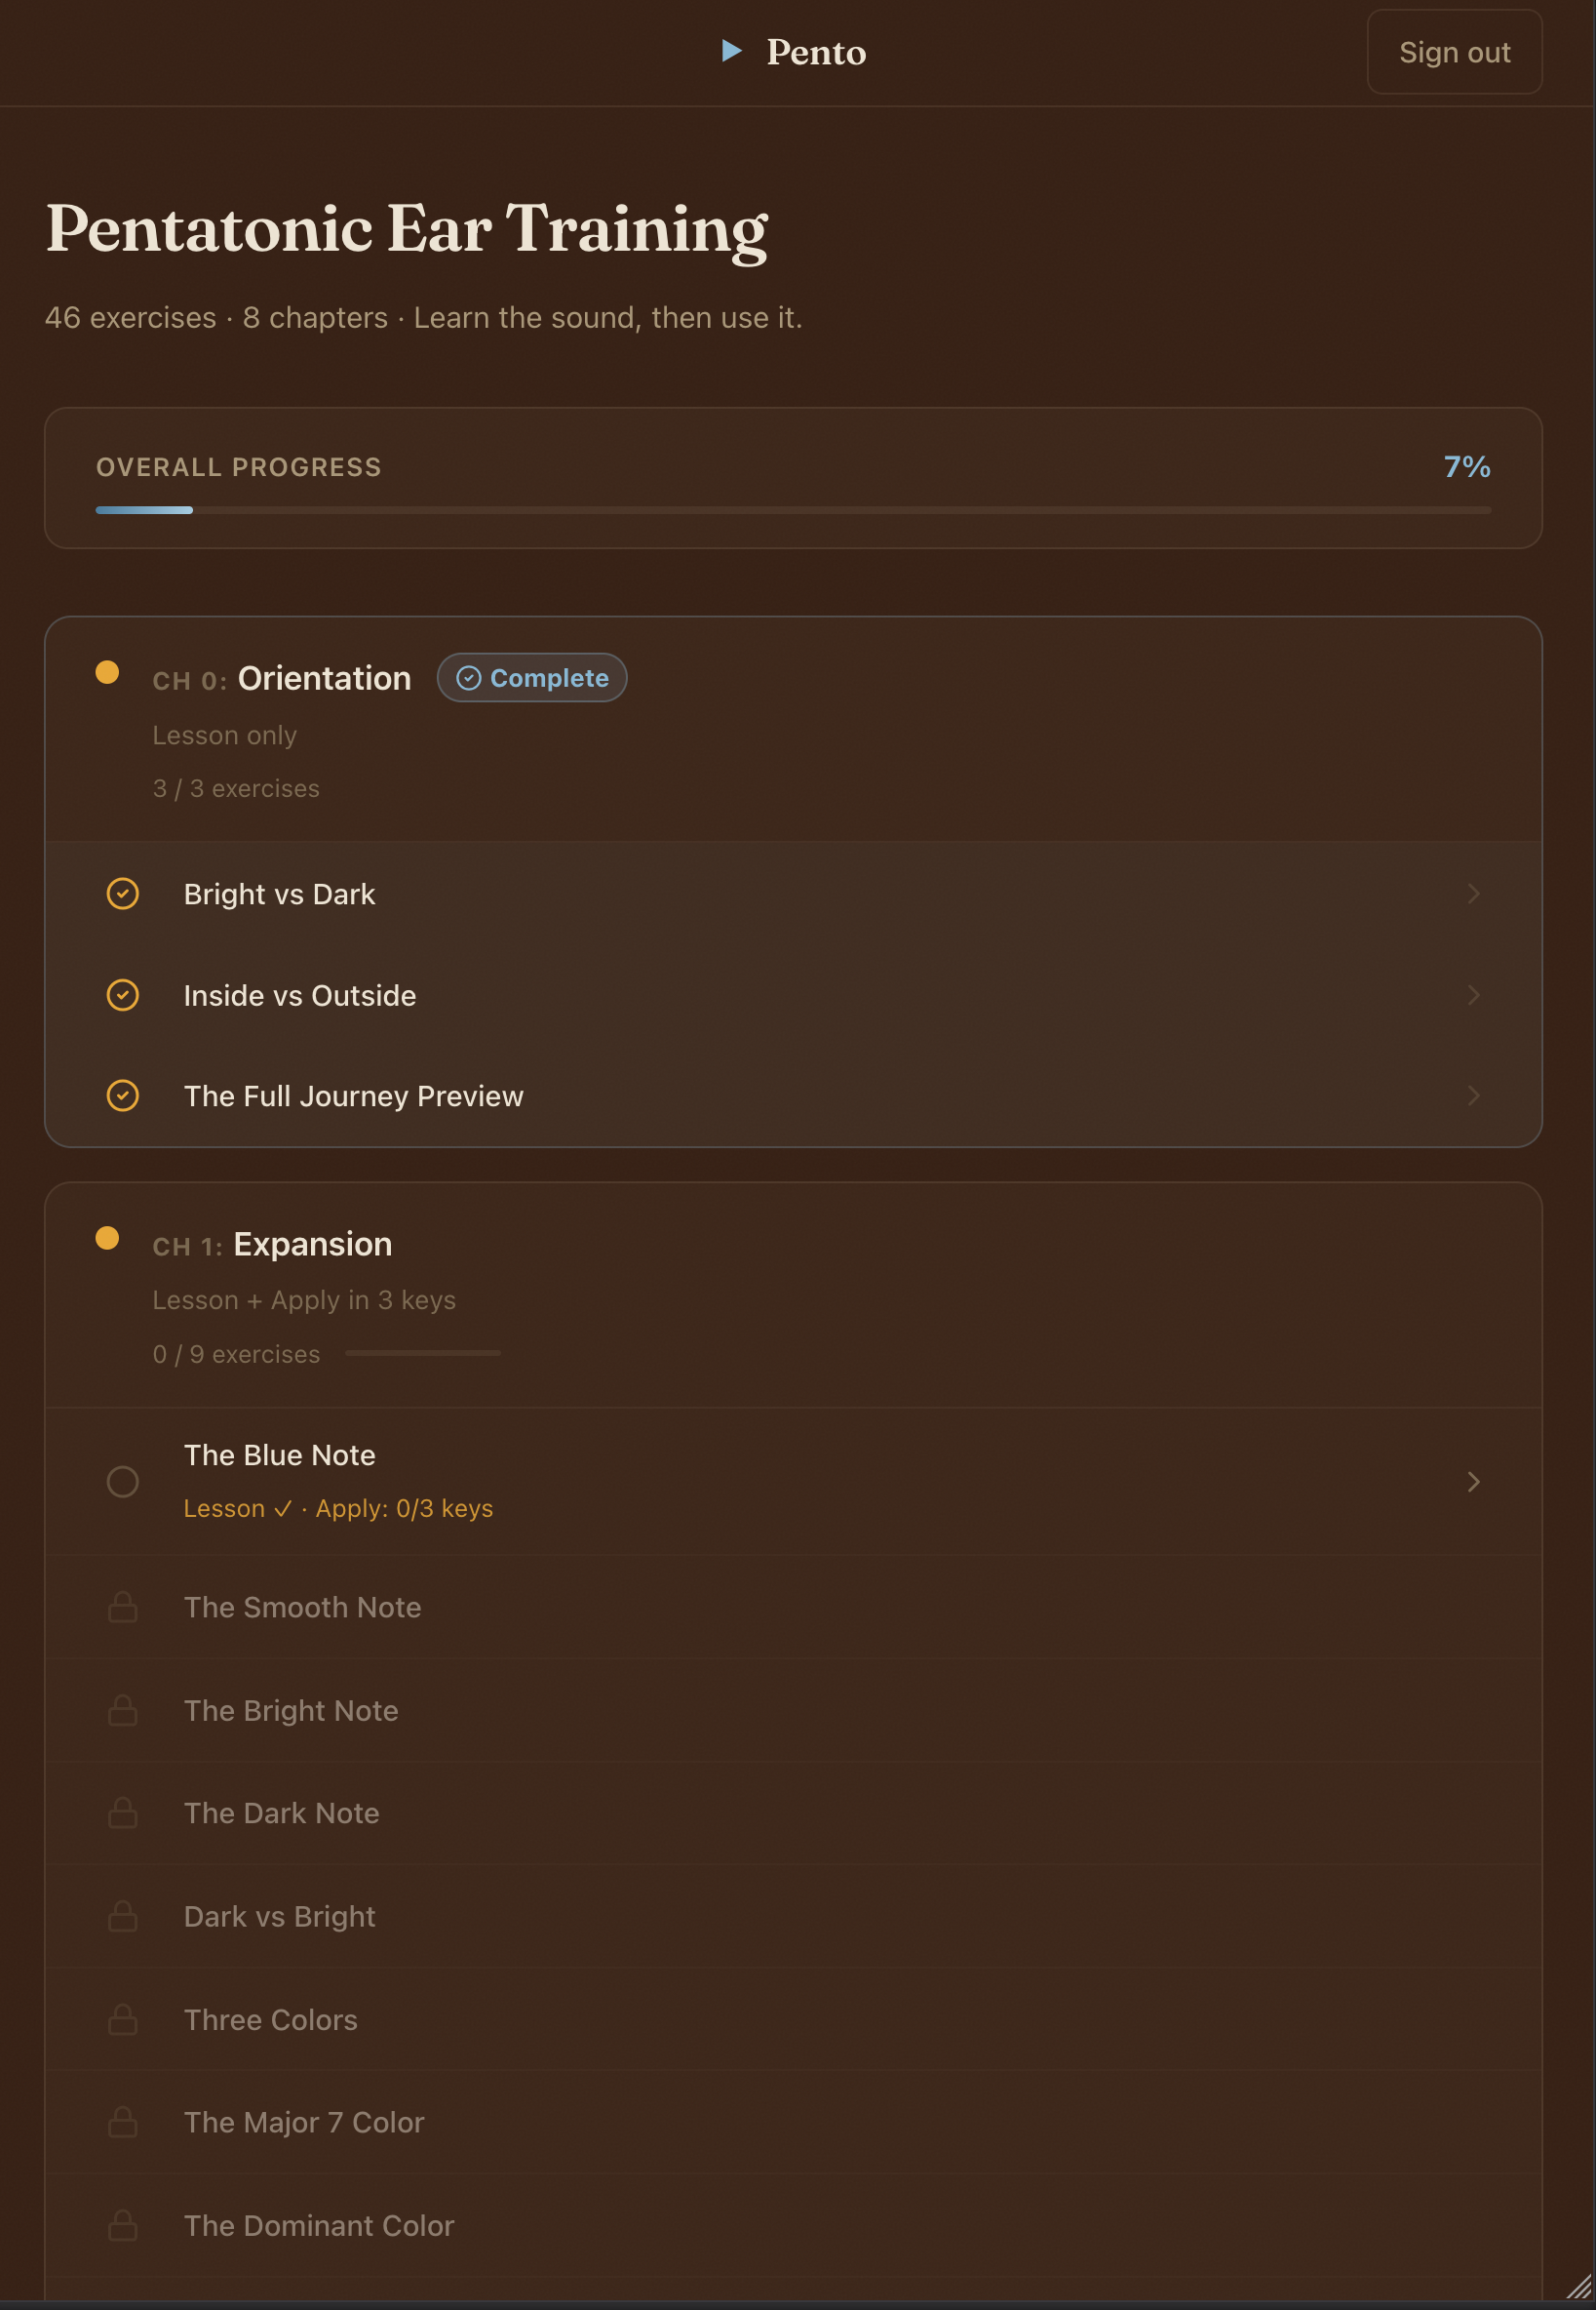Click the window resize grip in the corner
1596x2310 pixels.
(1579, 2287)
